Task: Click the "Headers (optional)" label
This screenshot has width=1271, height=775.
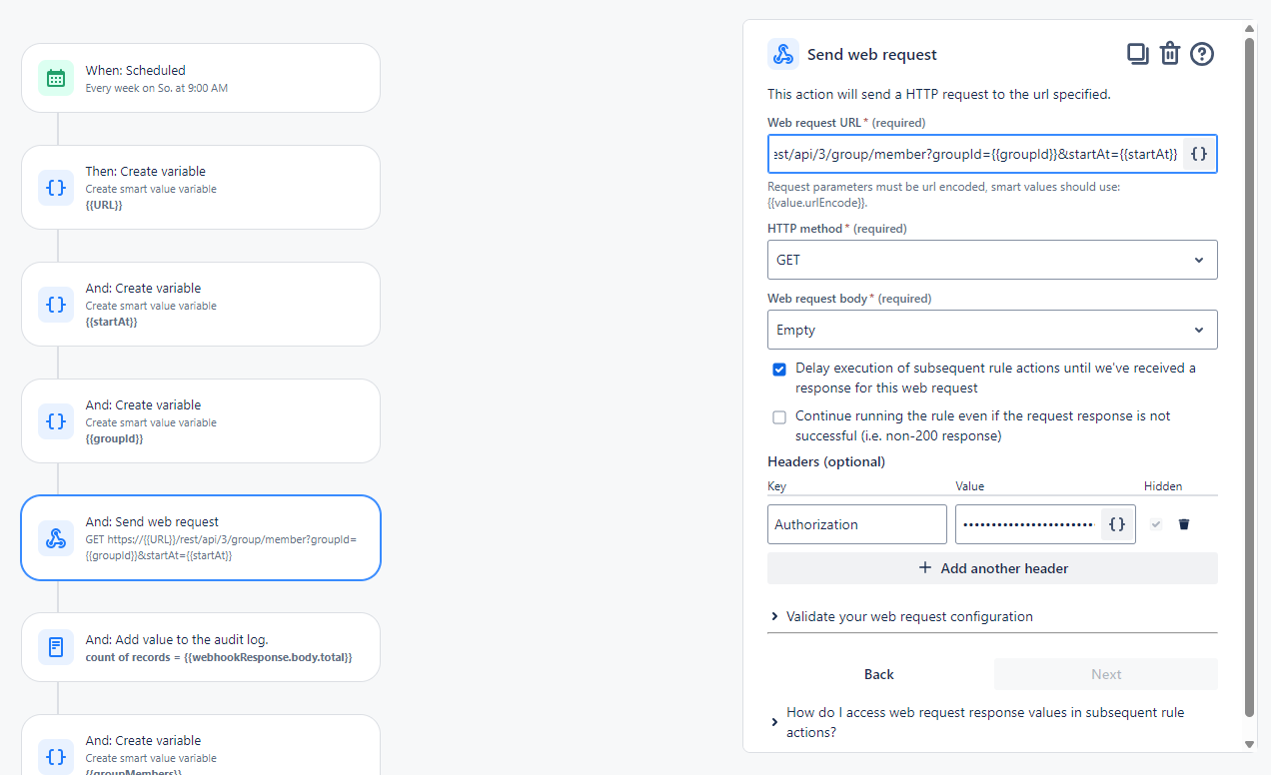Action: (826, 461)
